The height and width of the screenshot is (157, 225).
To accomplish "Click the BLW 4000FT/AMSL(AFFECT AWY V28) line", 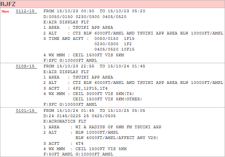I will (117, 138).
